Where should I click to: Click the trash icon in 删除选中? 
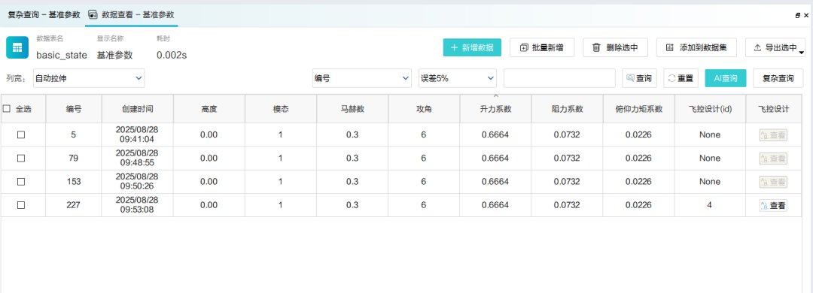(x=596, y=47)
